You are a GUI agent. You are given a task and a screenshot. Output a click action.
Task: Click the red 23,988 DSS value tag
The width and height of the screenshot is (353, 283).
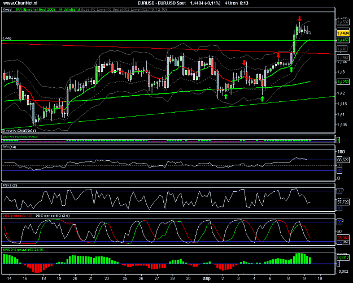(343, 237)
